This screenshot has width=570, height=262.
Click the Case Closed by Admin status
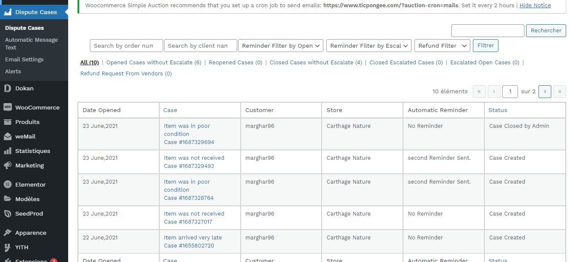[519, 126]
